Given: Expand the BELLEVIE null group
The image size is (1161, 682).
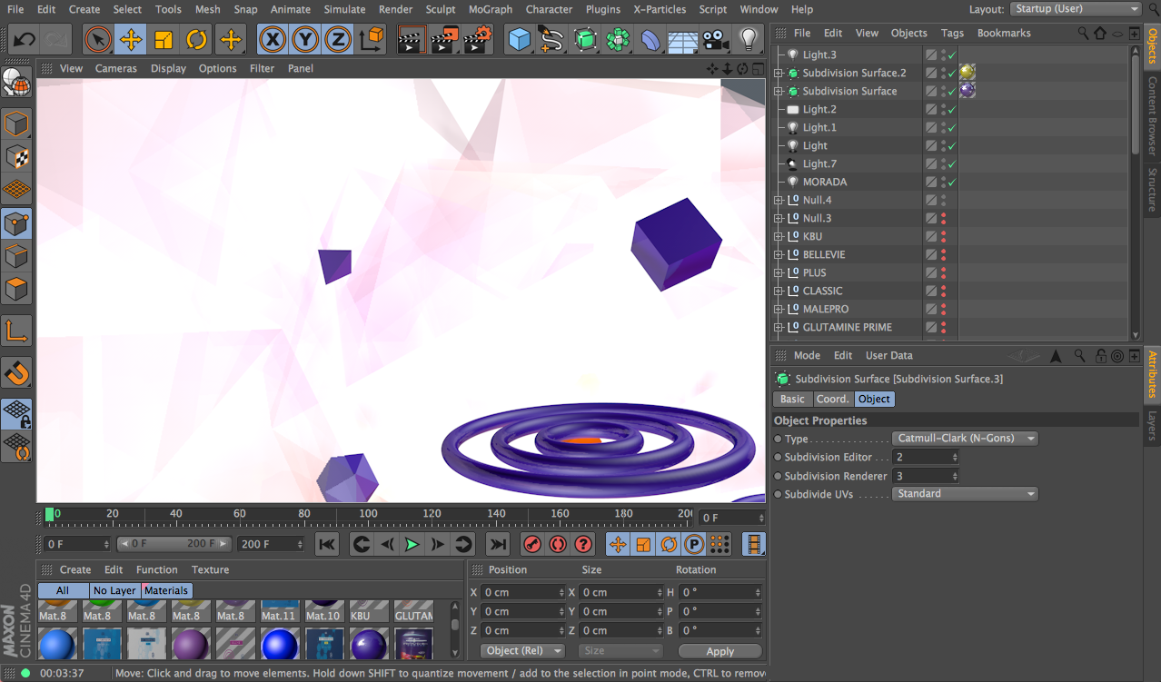Looking at the screenshot, I should tap(779, 254).
